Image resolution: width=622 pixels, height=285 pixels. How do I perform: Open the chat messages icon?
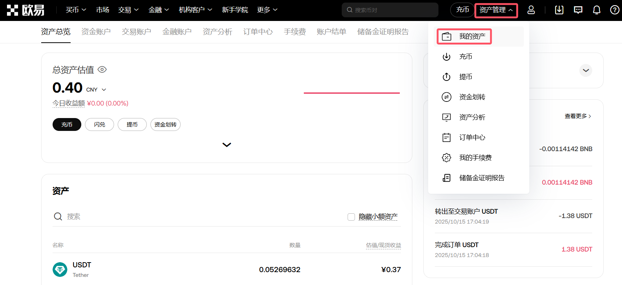click(x=578, y=10)
